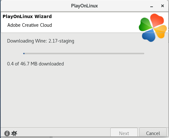169x138 pixels.
Task: Click the PlayOnLinux clover logo center
Action: pos(153,28)
